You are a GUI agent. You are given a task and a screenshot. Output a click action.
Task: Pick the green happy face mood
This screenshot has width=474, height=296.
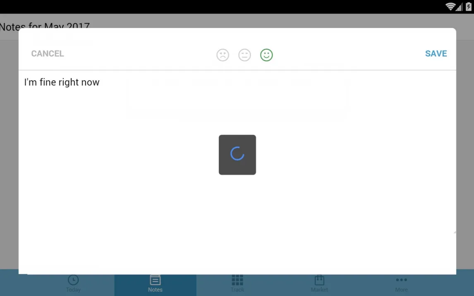click(266, 55)
